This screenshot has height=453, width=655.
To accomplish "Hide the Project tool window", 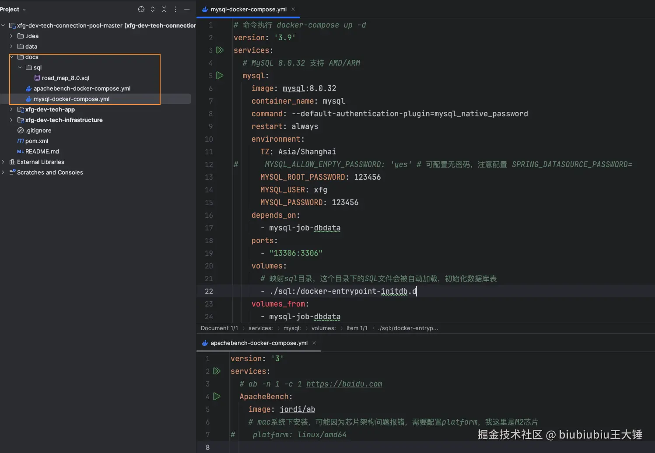I will coord(187,9).
